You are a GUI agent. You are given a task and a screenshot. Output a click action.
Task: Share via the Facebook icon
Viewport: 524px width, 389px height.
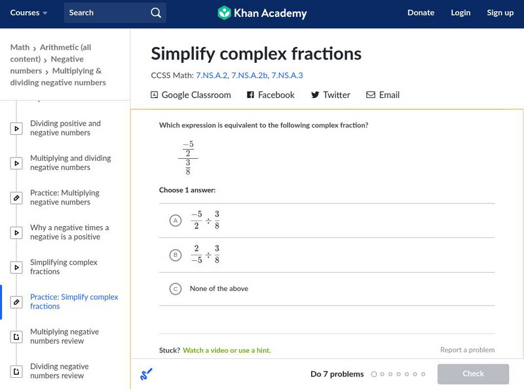(x=250, y=95)
